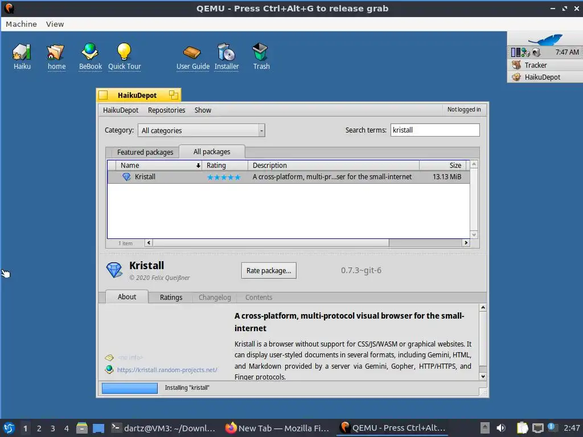Open the kristall.random-projects.net link
583x437 pixels.
tap(167, 370)
